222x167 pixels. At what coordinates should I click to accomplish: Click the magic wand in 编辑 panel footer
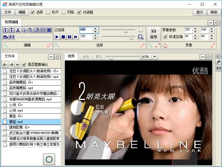point(5,45)
